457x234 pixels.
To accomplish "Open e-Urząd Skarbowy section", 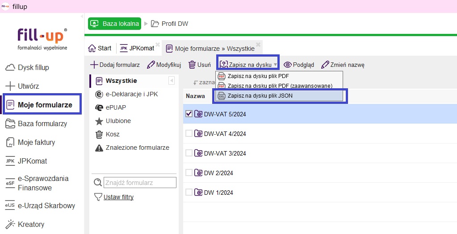I will point(40,205).
